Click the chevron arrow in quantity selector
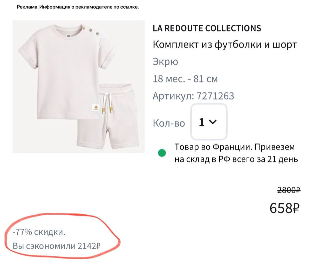The image size is (313, 265). point(213,122)
